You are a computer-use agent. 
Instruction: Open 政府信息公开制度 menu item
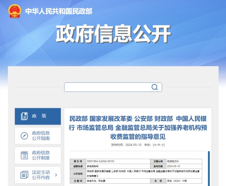coord(38,155)
